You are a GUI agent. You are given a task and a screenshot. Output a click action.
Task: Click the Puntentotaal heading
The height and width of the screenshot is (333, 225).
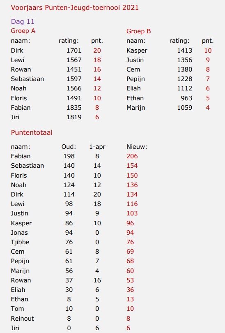tap(32, 132)
